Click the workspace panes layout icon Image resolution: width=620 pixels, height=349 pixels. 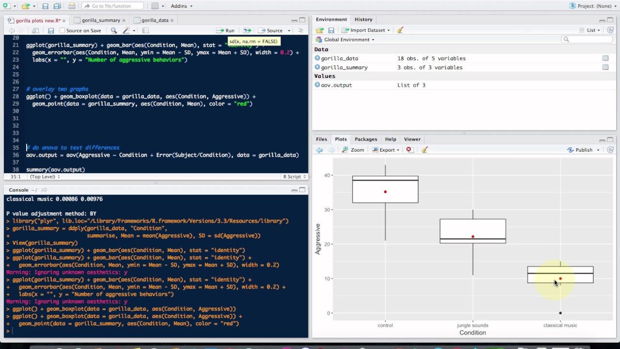(155, 6)
